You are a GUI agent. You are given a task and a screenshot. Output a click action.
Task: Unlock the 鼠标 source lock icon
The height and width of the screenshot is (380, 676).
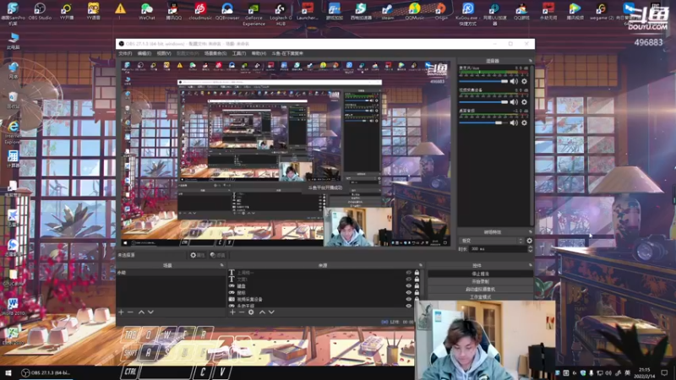(x=417, y=292)
